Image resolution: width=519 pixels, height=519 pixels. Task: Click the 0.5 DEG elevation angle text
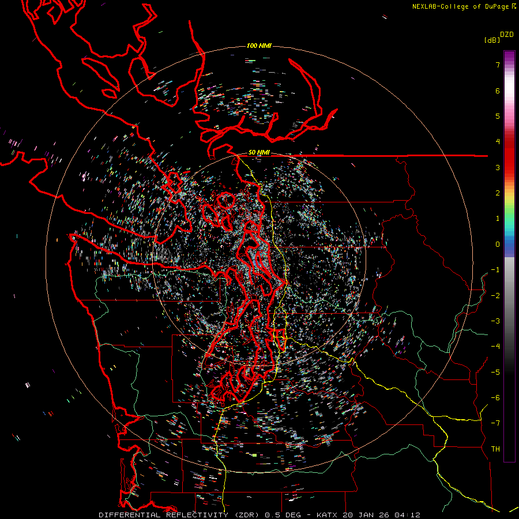(283, 515)
